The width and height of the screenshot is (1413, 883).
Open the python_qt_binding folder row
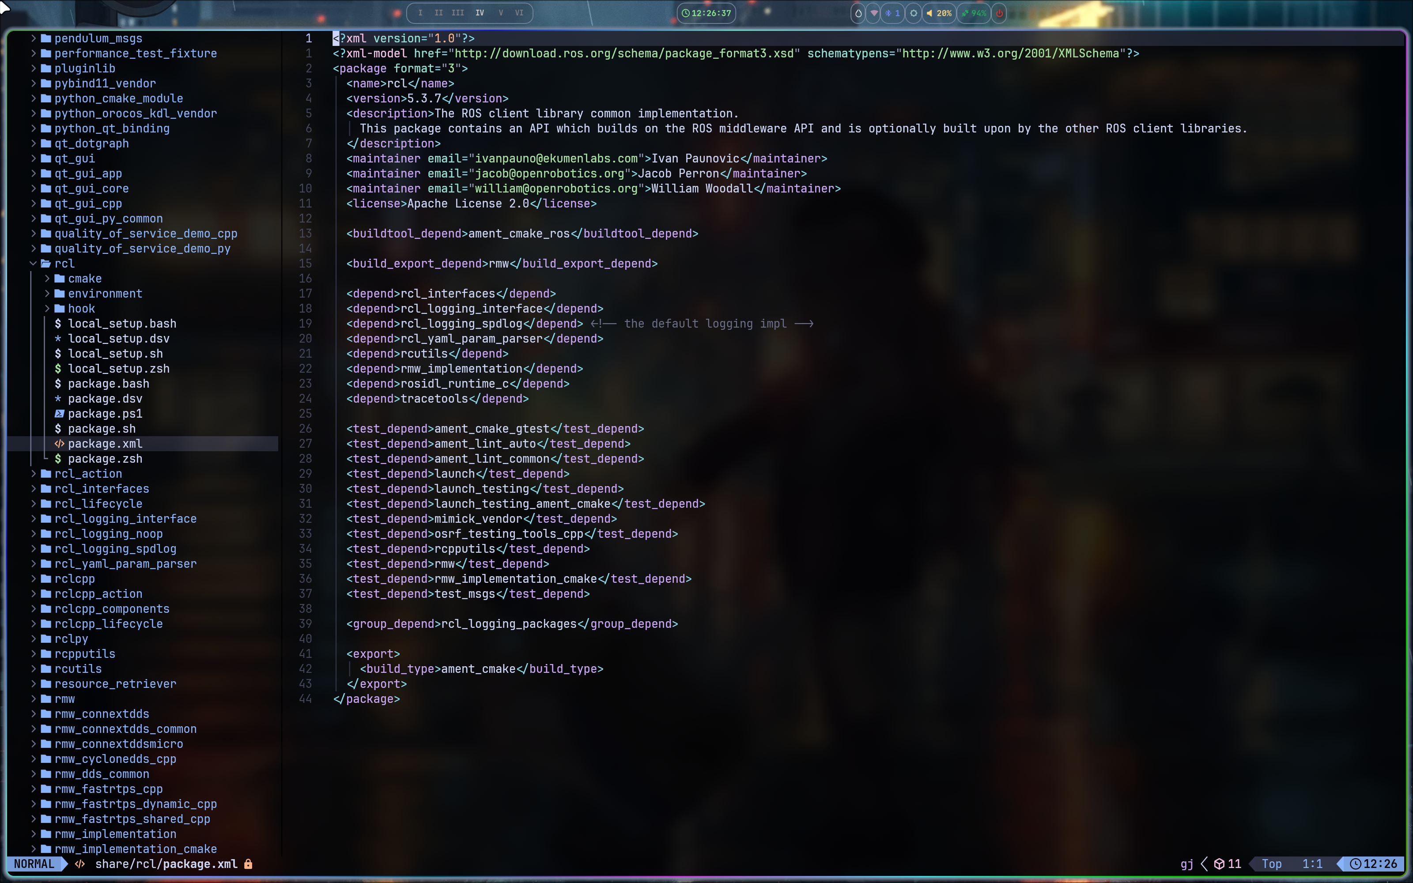pos(143,128)
